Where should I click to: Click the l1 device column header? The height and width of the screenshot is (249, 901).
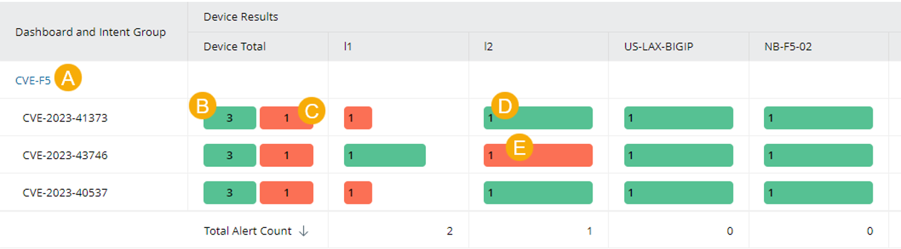[x=347, y=47]
